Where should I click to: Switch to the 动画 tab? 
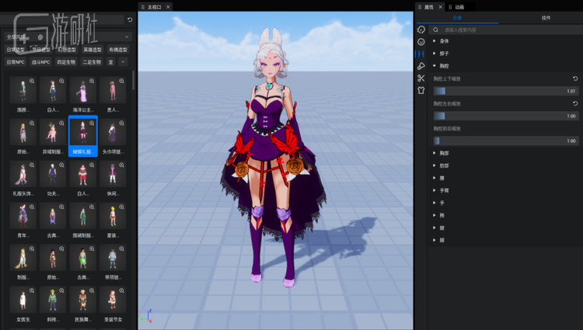459,7
